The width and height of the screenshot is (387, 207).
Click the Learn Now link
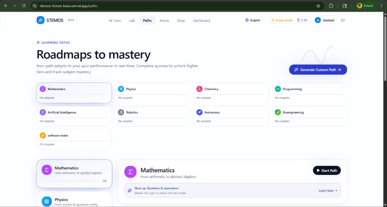[328, 191]
